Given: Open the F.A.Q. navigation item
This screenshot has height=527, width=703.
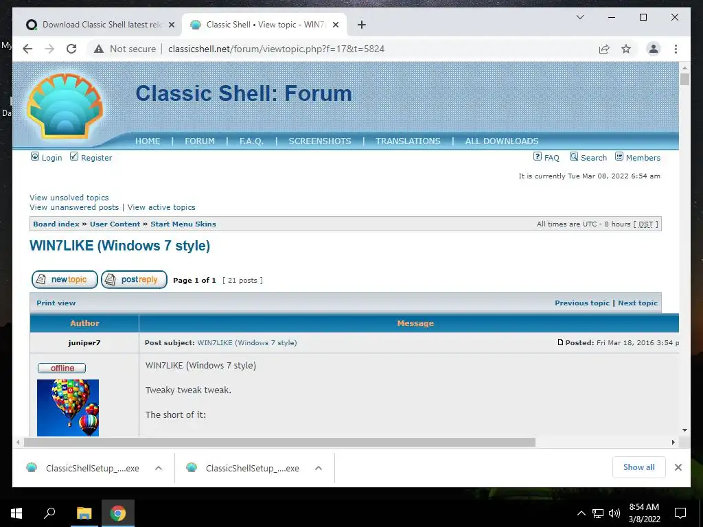Looking at the screenshot, I should [251, 141].
